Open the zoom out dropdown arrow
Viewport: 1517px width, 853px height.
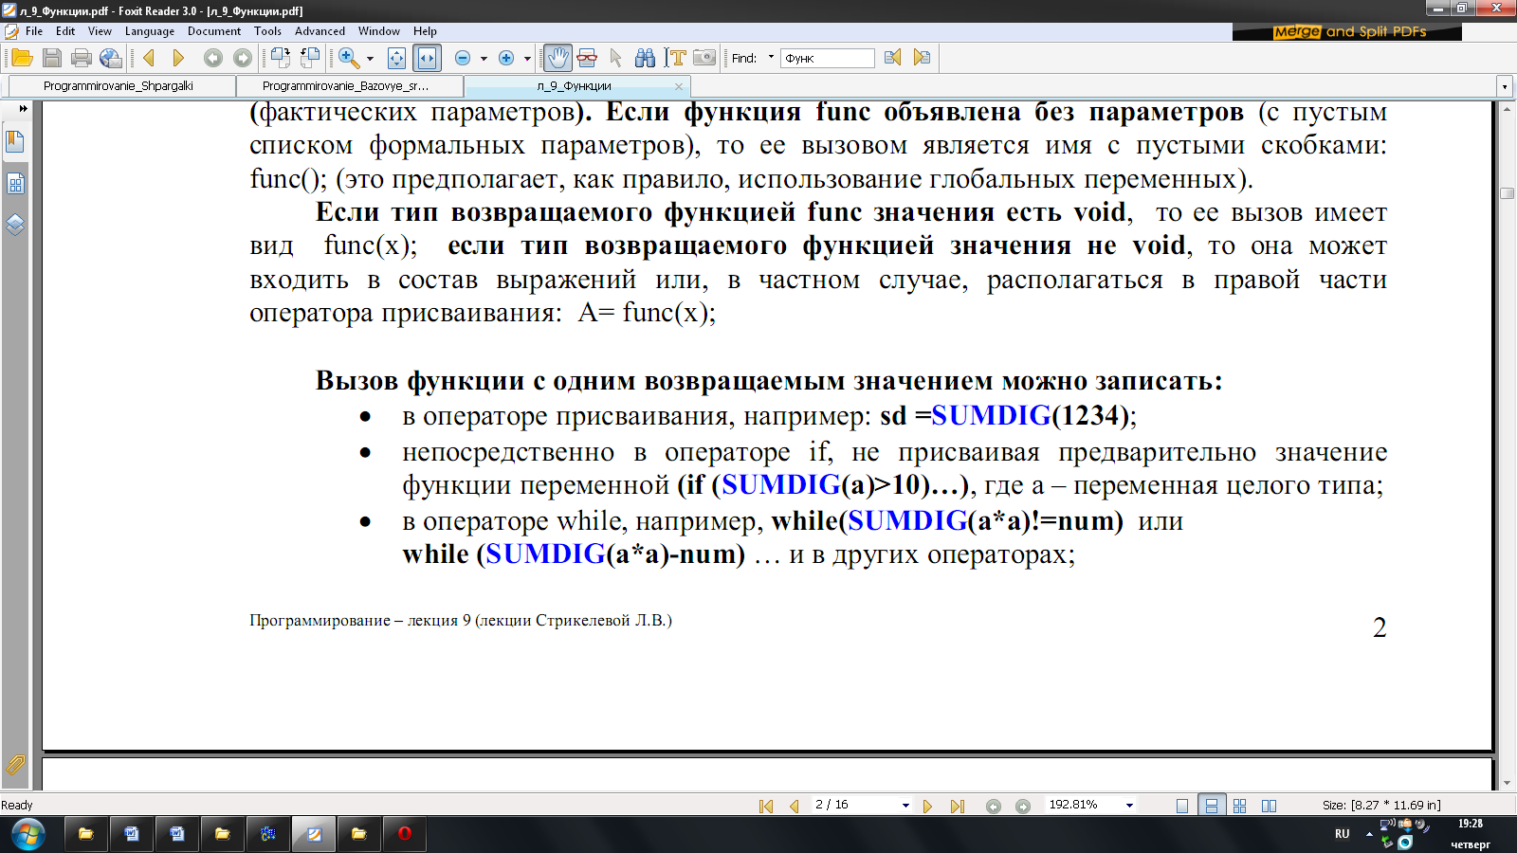(x=484, y=59)
